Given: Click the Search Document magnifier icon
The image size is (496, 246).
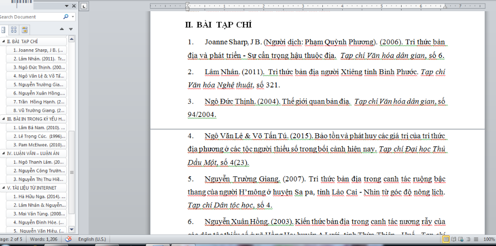Looking at the screenshot, I should (x=66, y=17).
